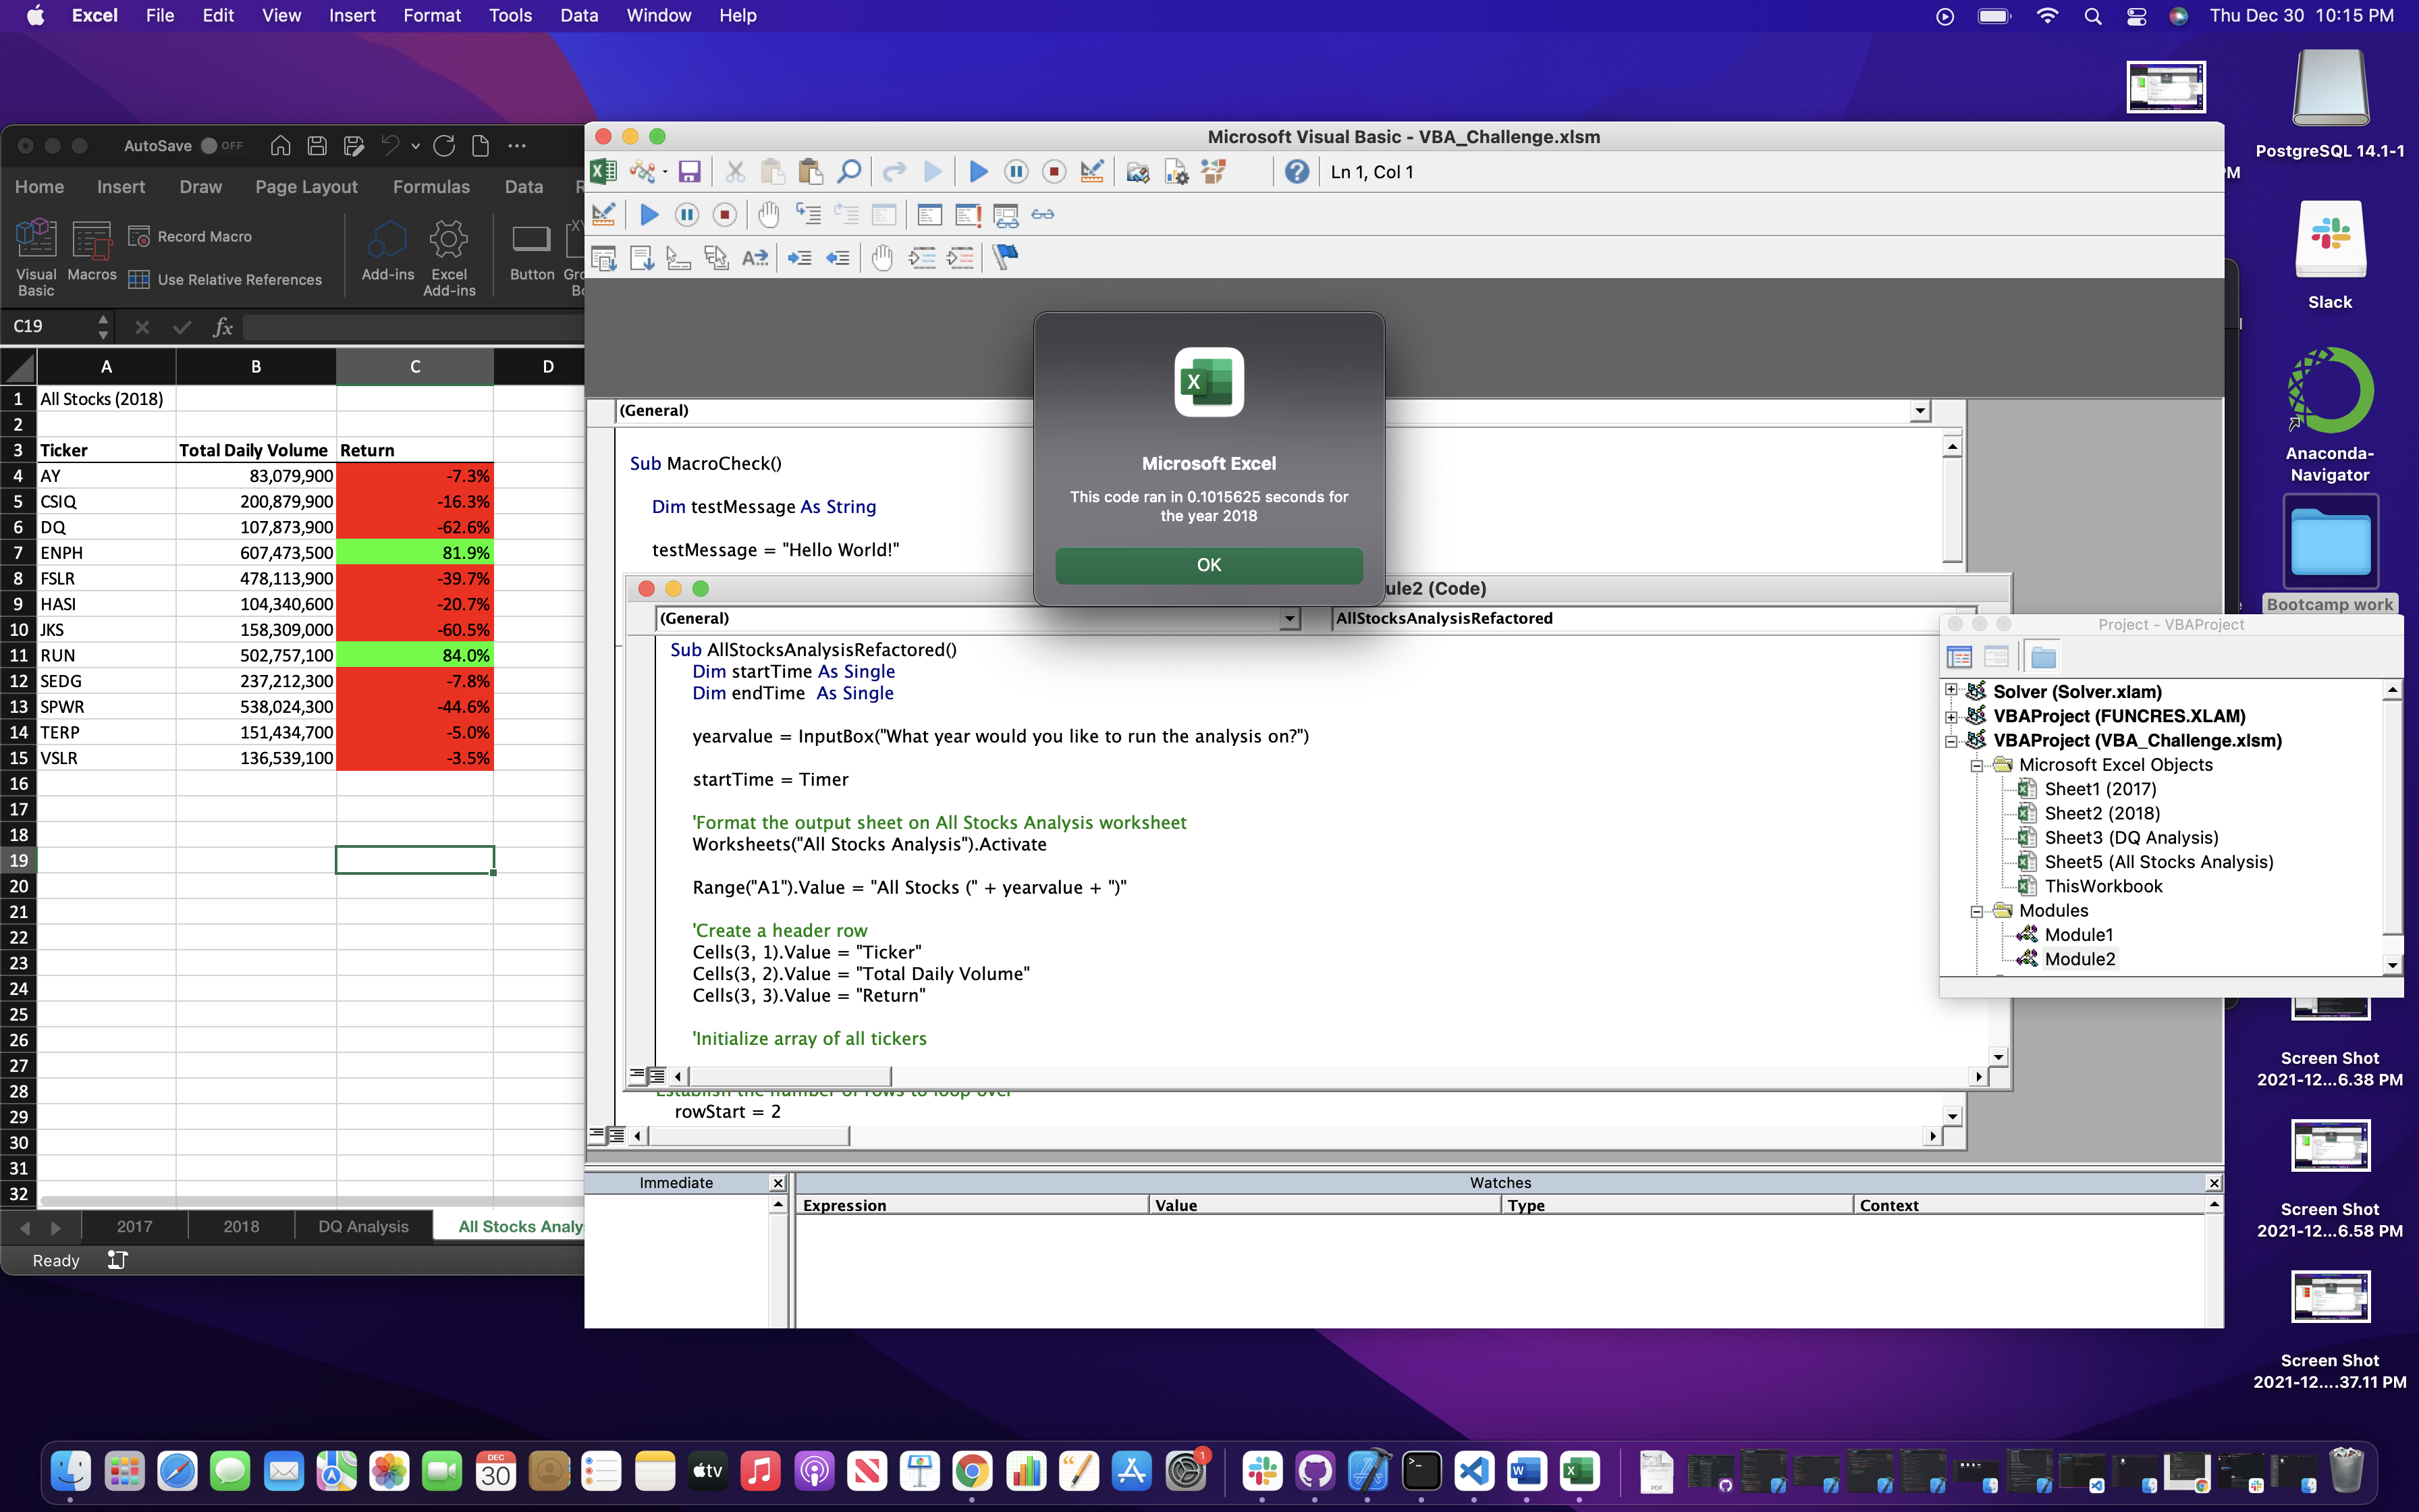The height and width of the screenshot is (1512, 2419).
Task: Click the Excel icon in the Dock
Action: [1578, 1471]
